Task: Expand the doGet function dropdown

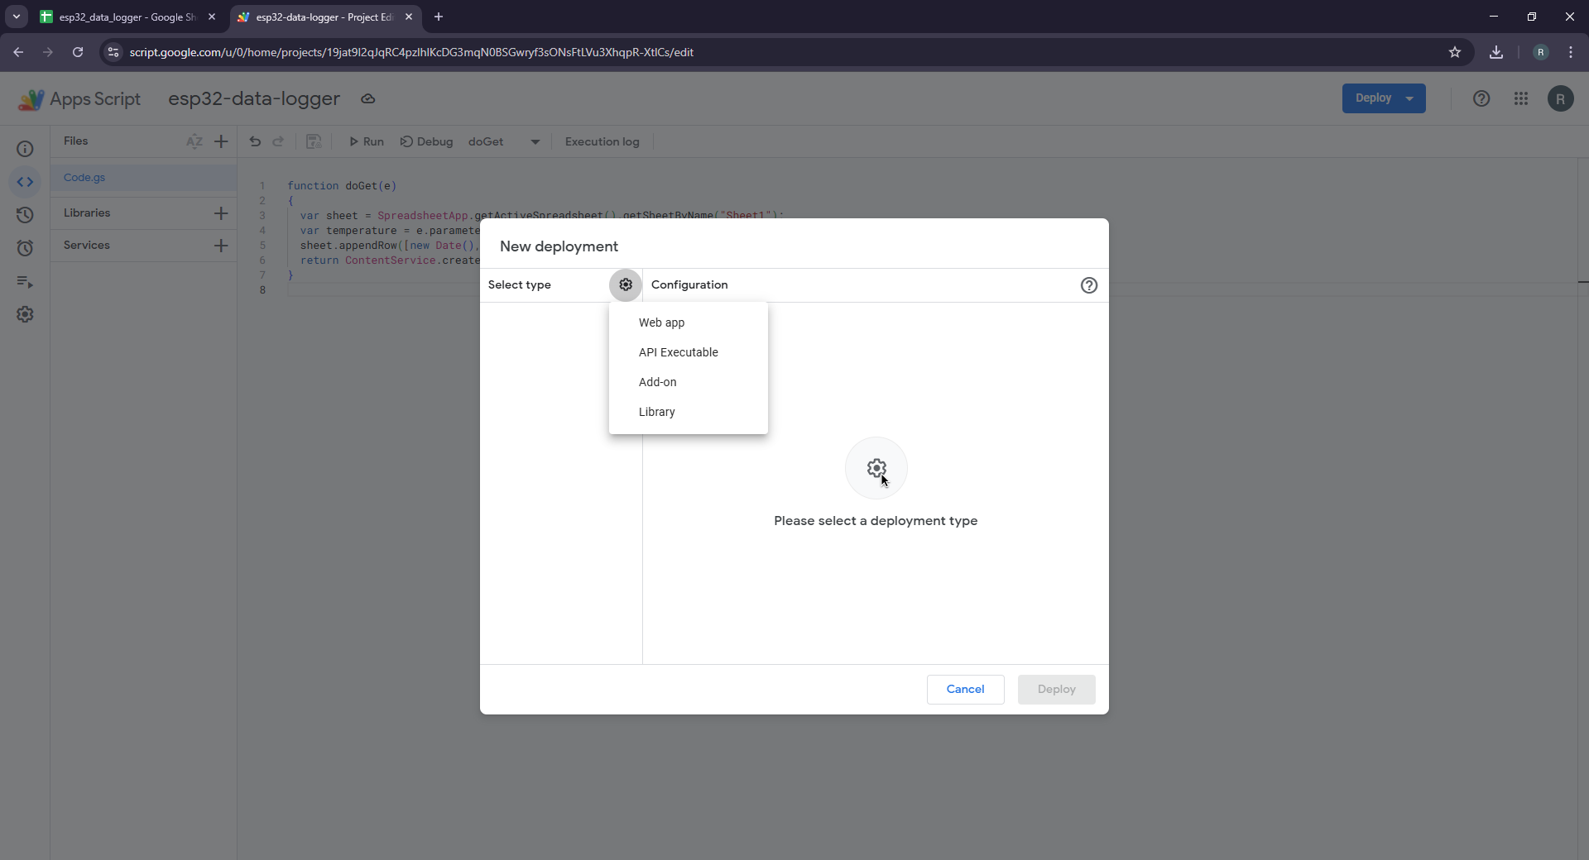Action: tap(535, 142)
